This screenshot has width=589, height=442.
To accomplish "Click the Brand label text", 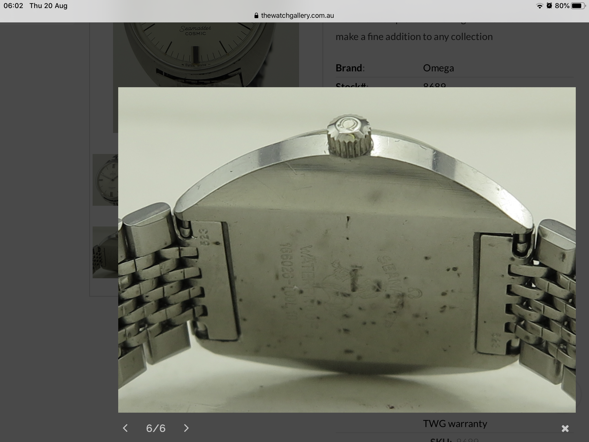I will [349, 68].
